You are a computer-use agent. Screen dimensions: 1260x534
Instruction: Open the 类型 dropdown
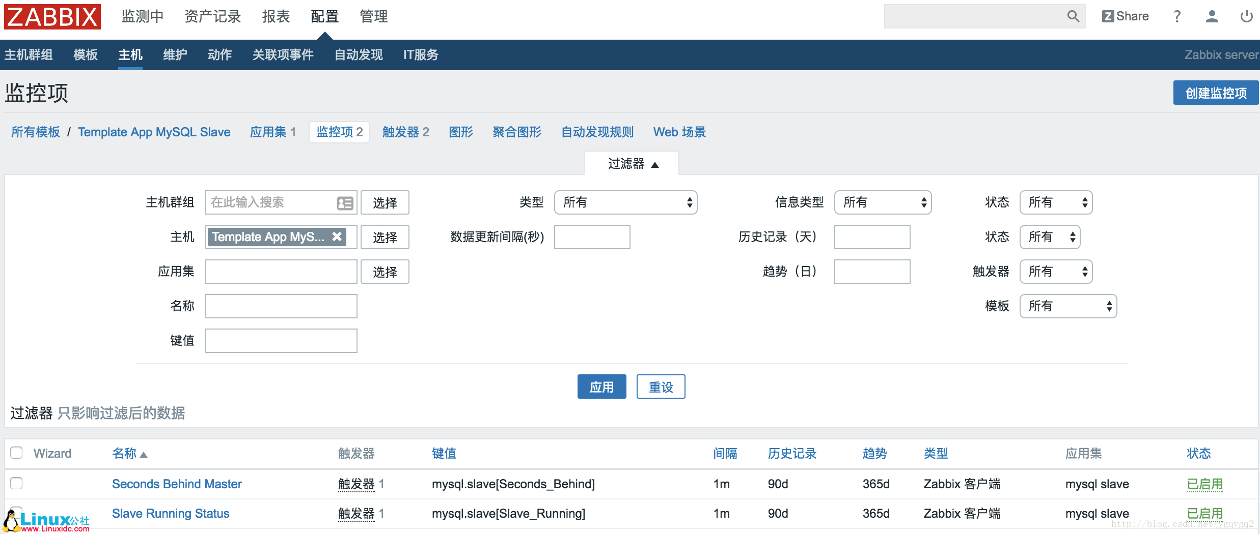point(625,202)
